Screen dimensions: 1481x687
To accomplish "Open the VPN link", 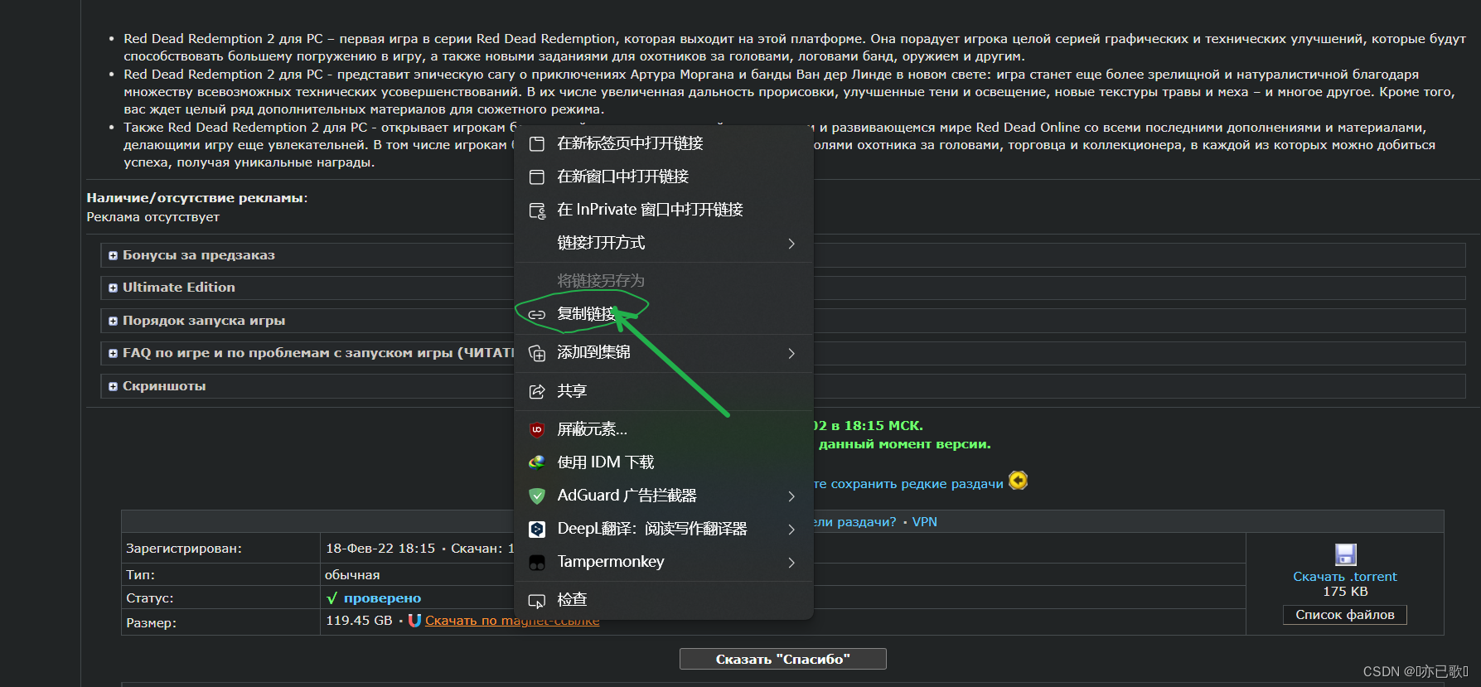I will pos(924,522).
